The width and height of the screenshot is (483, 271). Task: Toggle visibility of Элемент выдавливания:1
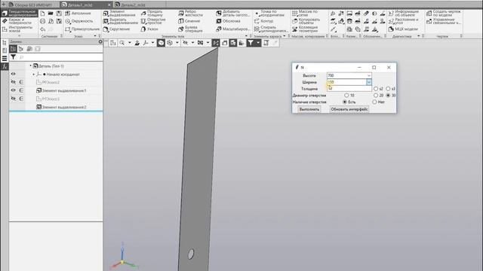(13, 90)
